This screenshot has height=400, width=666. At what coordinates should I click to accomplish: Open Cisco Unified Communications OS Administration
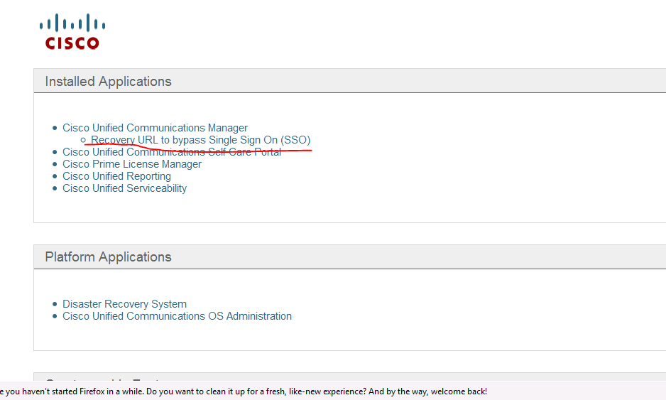point(177,316)
